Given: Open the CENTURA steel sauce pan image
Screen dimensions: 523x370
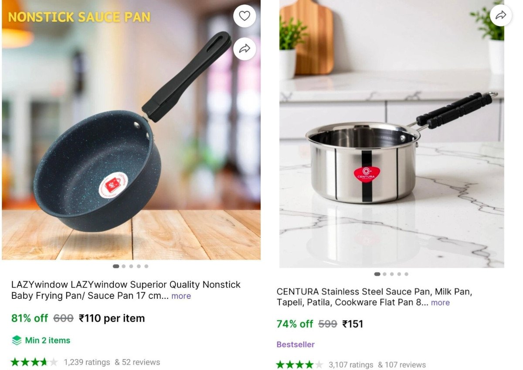Looking at the screenshot, I should point(392,134).
